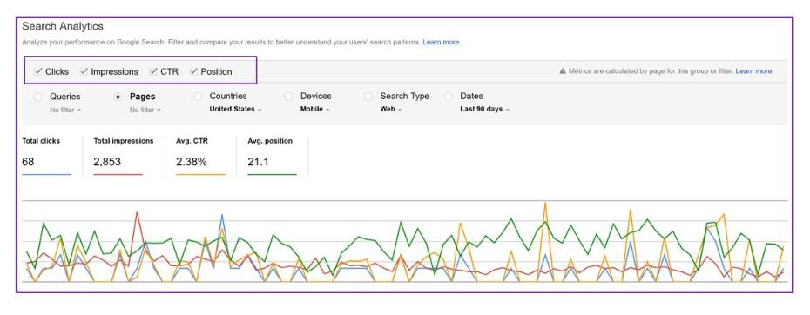This screenshot has height=315, width=810.
Task: Select the Countries radio button
Action: [x=198, y=96]
